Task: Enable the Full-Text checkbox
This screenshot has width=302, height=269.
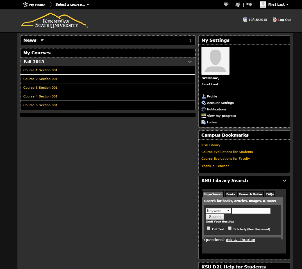Action: (x=208, y=228)
